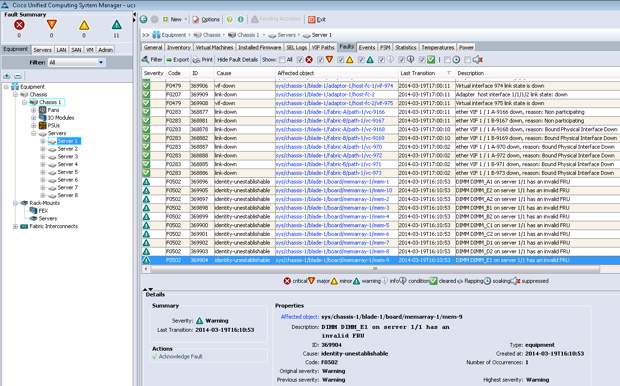Viewport: 620px width, 386px height.
Task: Expand Server 2 in the tree
Action: [43, 149]
